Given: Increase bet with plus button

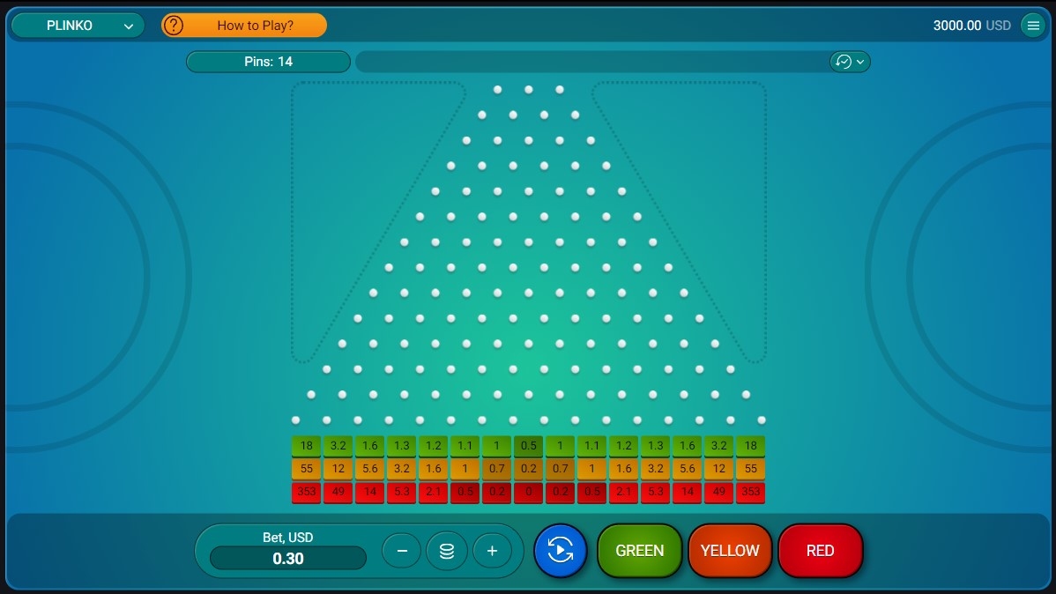Looking at the screenshot, I should click(493, 551).
